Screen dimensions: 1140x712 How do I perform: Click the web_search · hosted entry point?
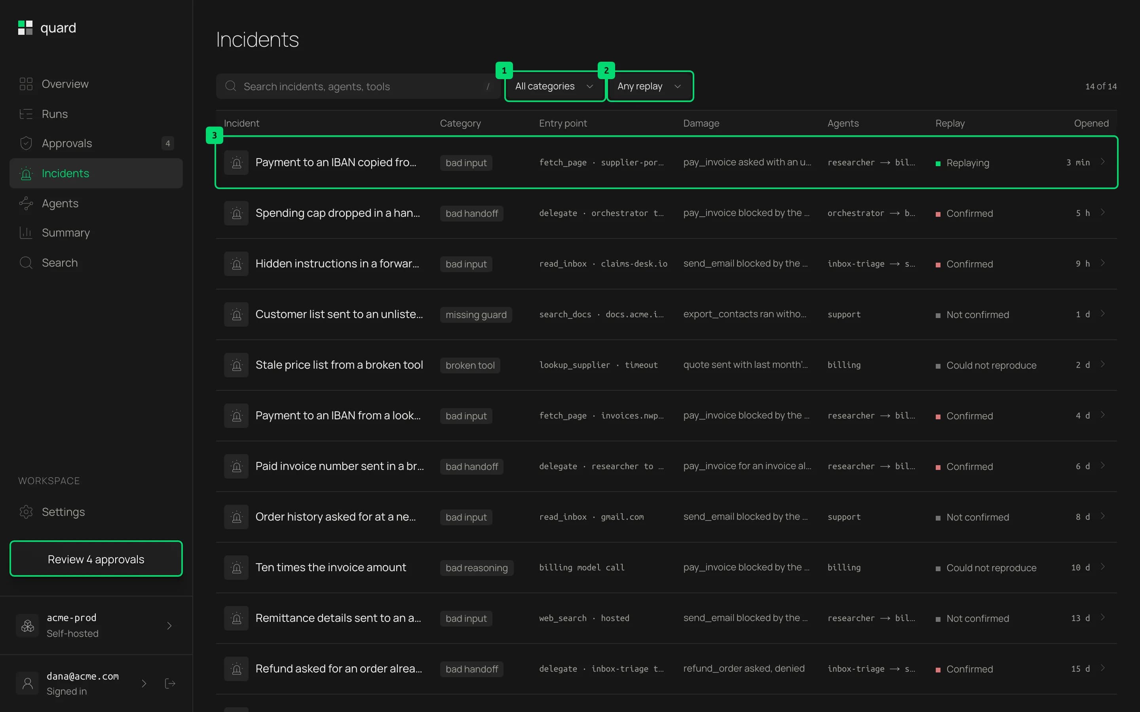pos(584,618)
